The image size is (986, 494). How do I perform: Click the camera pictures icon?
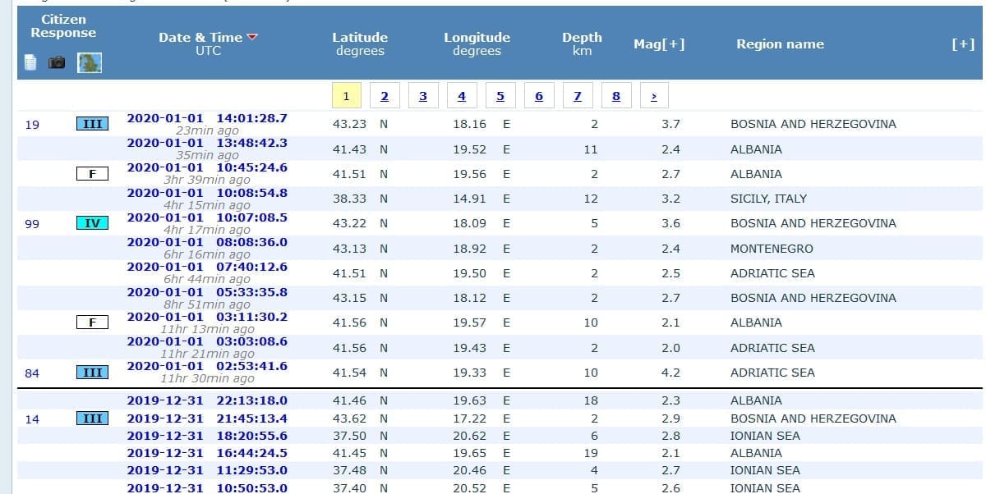pos(57,62)
